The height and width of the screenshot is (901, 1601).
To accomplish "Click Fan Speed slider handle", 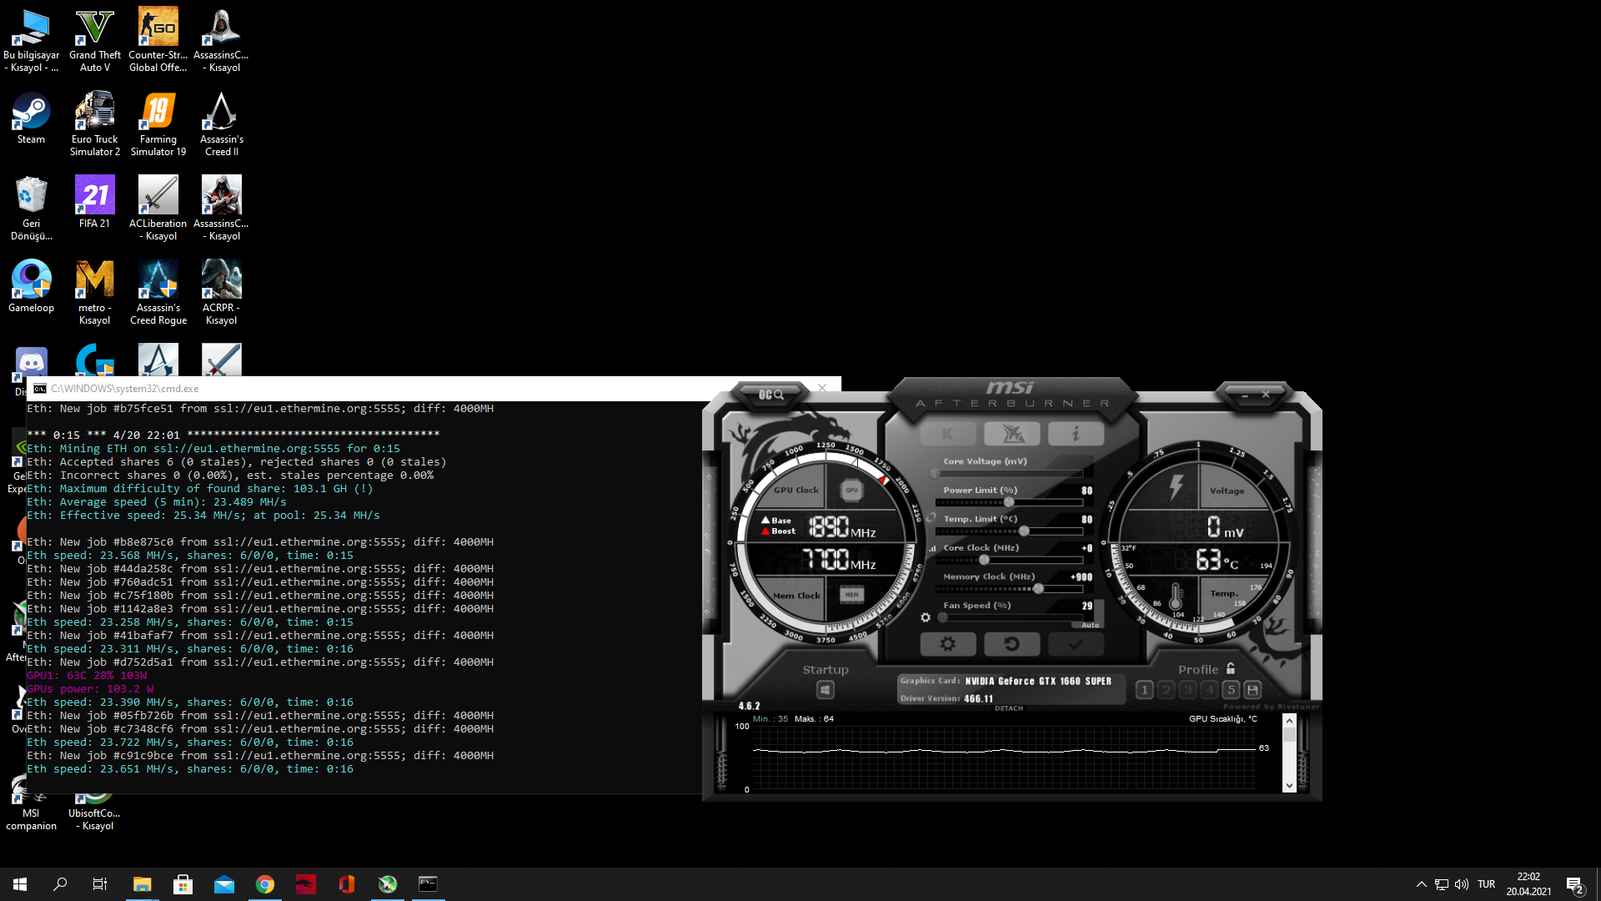I will pos(943,617).
